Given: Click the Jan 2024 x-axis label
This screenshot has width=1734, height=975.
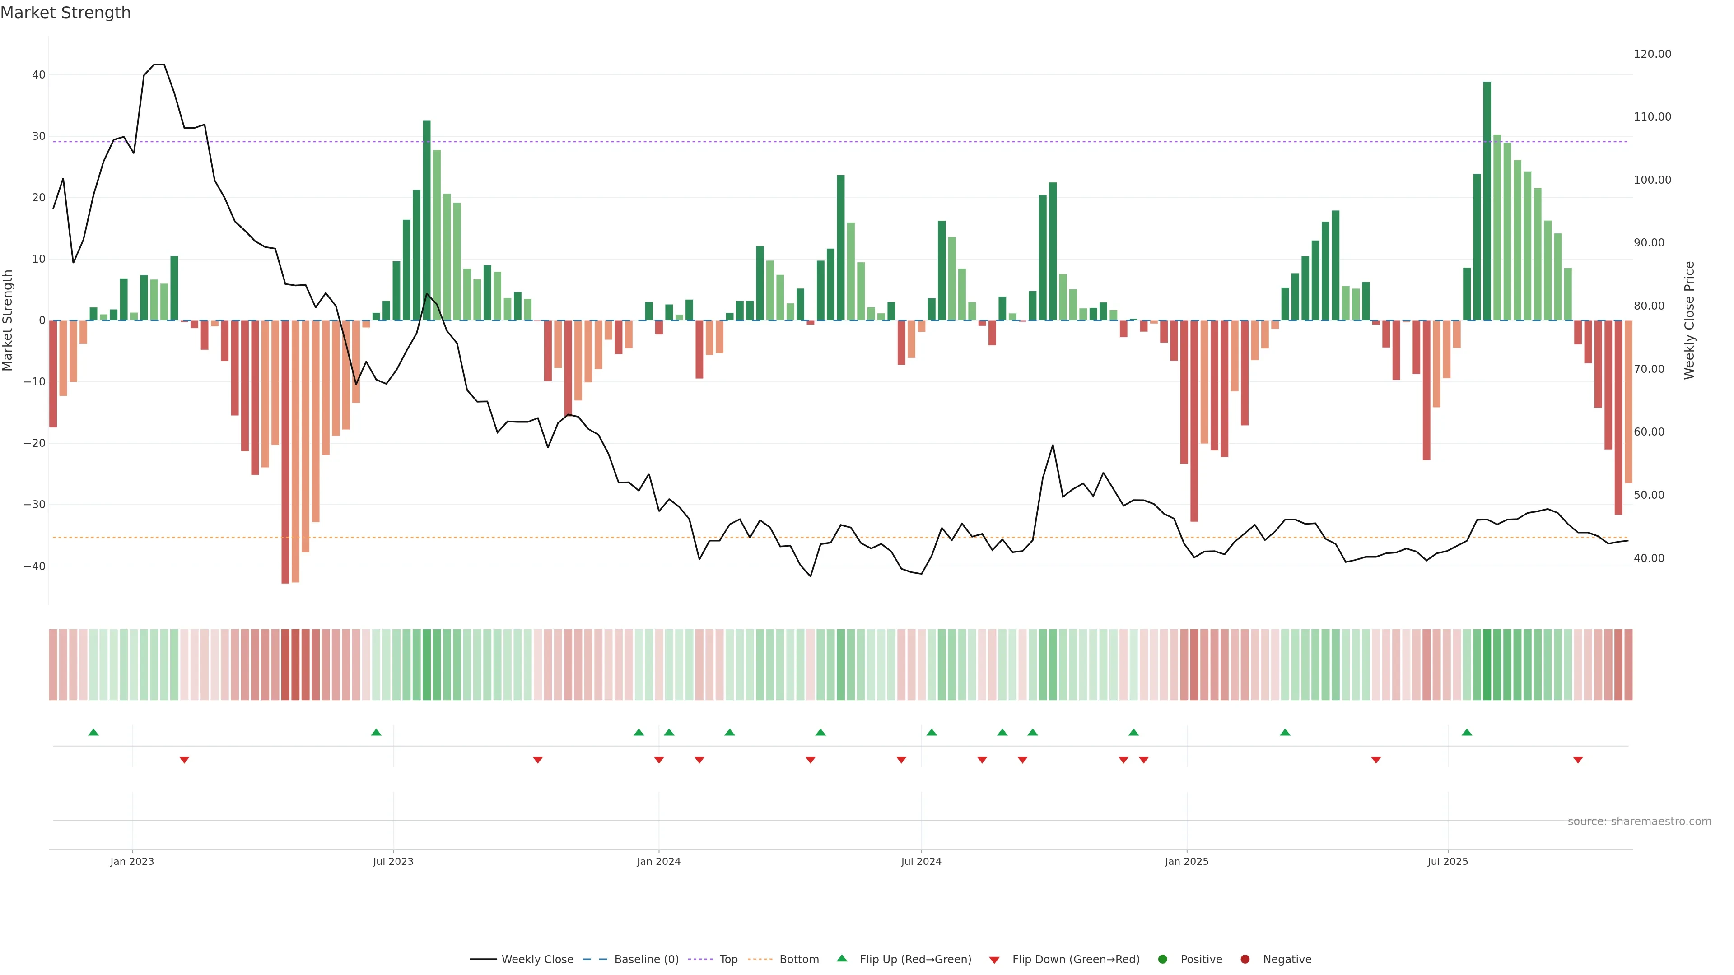Looking at the screenshot, I should click(658, 861).
